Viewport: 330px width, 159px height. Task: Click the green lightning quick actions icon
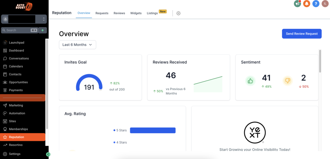coord(43,30)
